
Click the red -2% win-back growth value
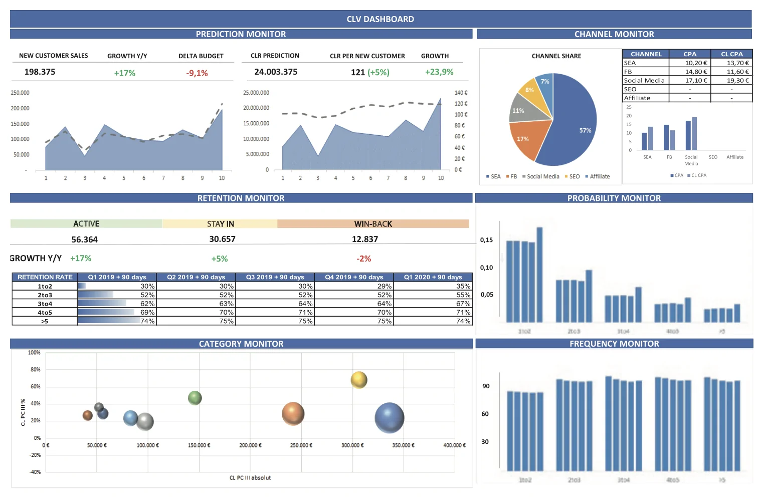pyautogui.click(x=364, y=259)
